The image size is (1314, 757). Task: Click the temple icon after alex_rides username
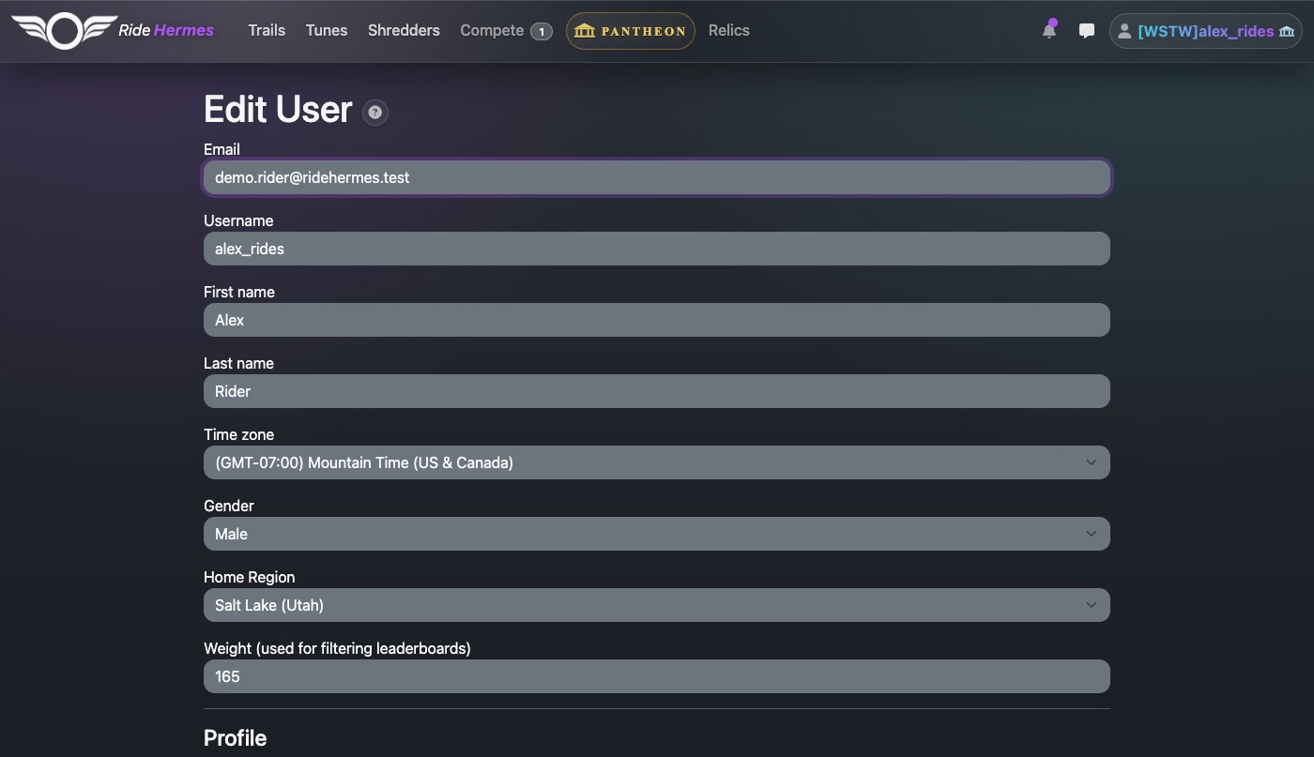pos(1287,31)
